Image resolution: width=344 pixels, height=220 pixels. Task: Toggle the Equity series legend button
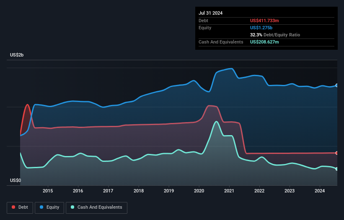point(49,207)
